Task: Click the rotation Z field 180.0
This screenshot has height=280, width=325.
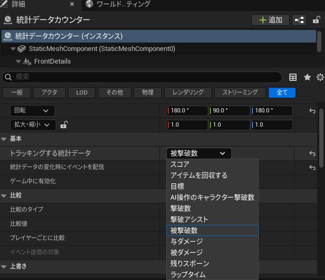Action: tap(271, 111)
